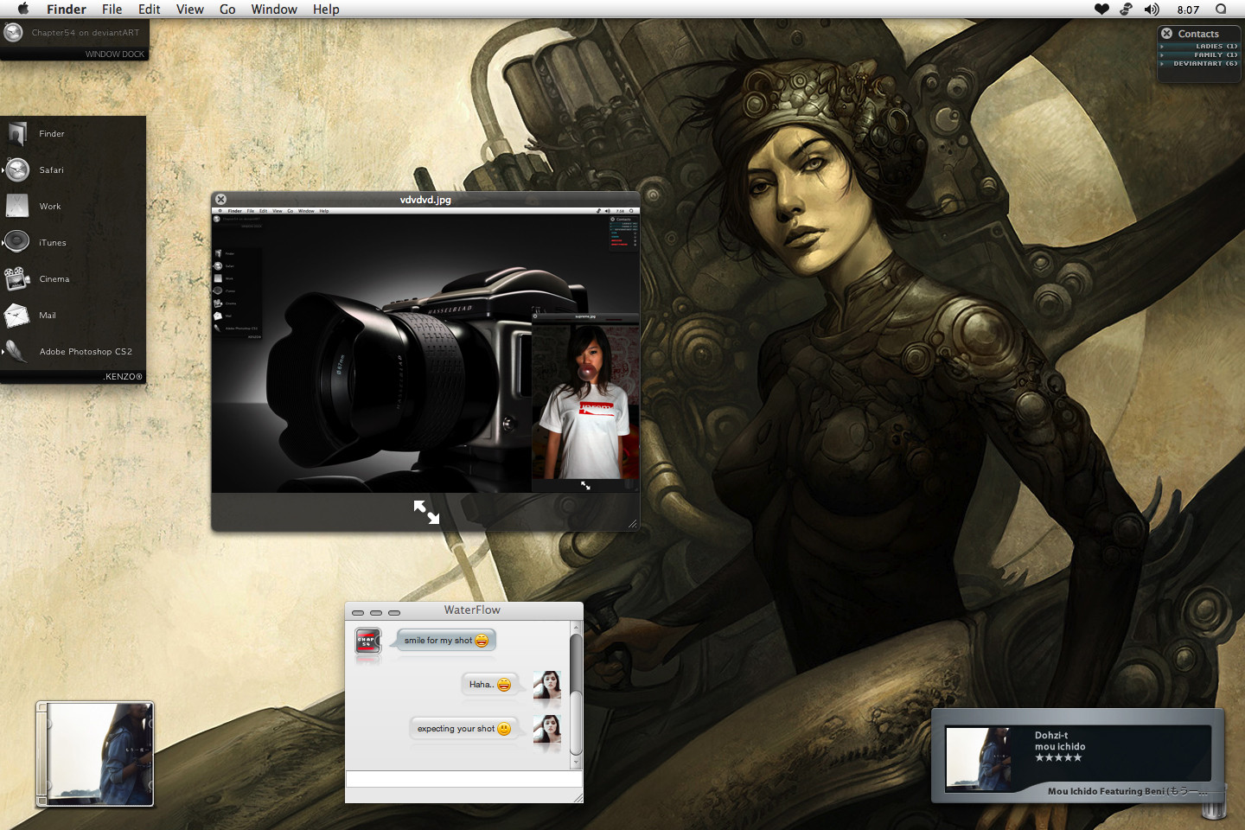The width and height of the screenshot is (1245, 830).
Task: Click the WaterFlow message input field
Action: (464, 779)
